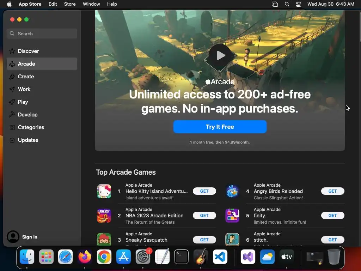Open NBA 2K23 Arcade Edition title
Viewport: 361px width, 271px height.
tap(154, 216)
